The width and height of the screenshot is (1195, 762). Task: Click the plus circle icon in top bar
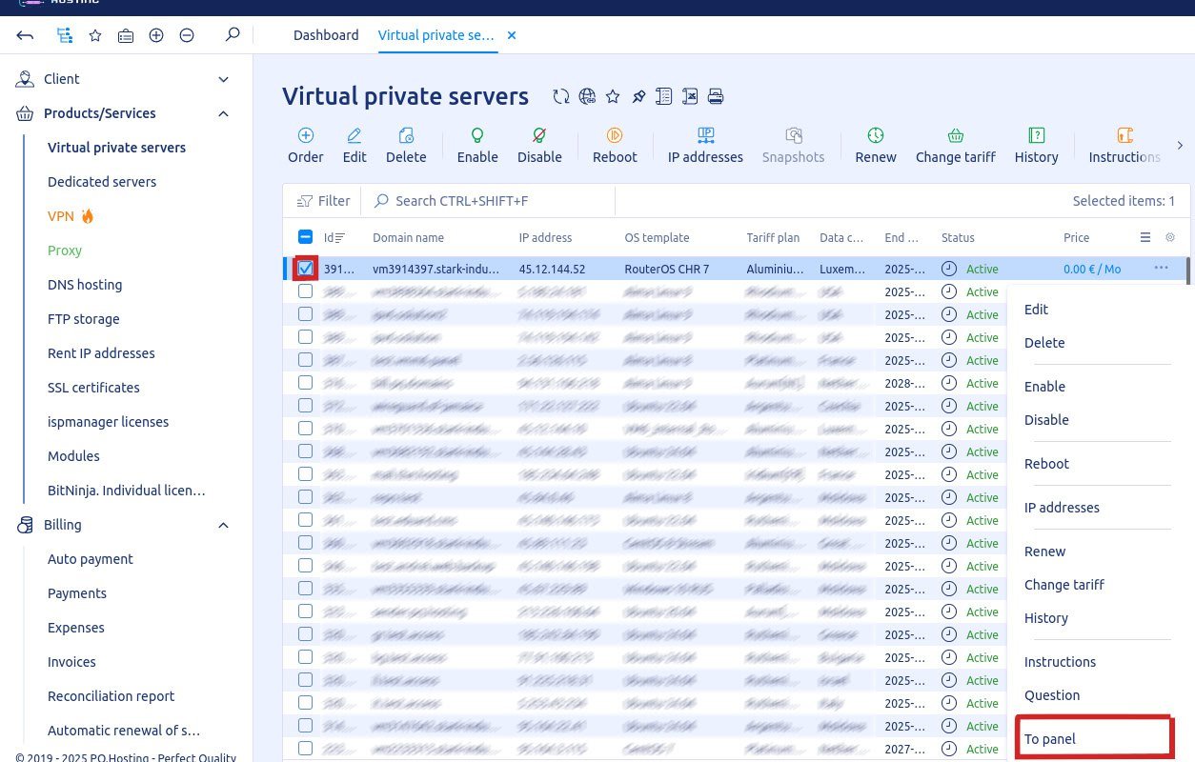coord(156,35)
